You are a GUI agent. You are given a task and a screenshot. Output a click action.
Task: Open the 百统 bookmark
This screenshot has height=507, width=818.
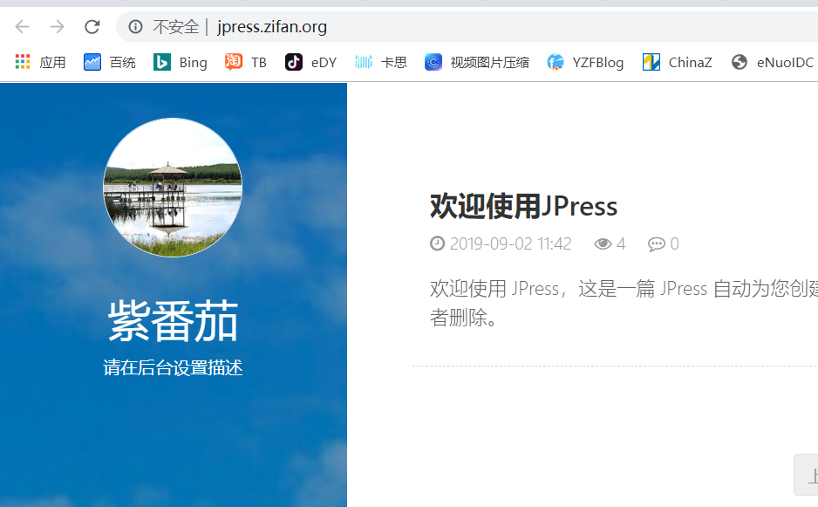pyautogui.click(x=110, y=62)
